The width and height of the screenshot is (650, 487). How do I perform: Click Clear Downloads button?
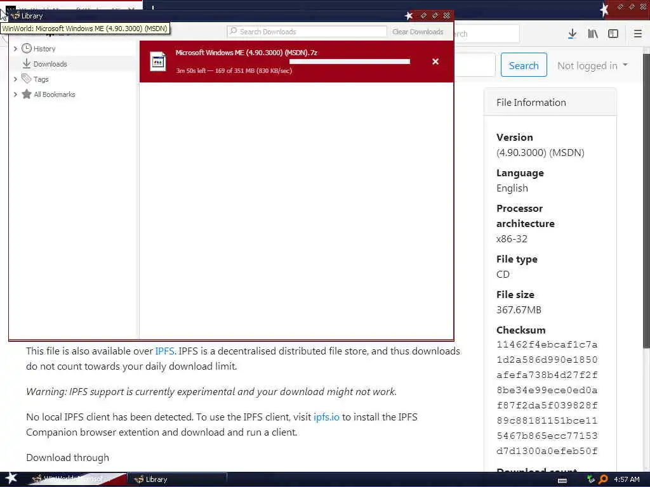point(418,32)
